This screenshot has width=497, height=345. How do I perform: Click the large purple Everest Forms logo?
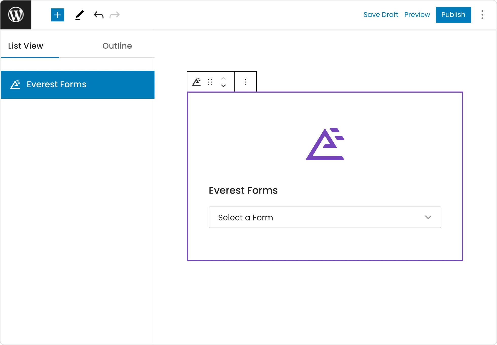coord(325,144)
